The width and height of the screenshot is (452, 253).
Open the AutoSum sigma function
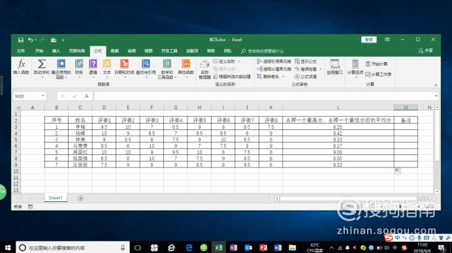point(42,67)
